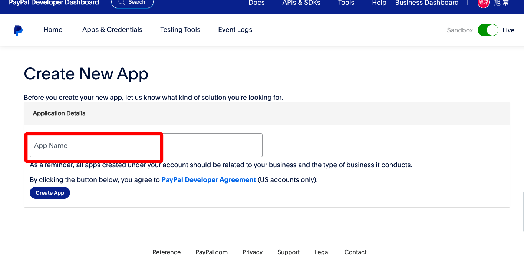Image resolution: width=524 pixels, height=271 pixels.
Task: Click the Create New App heading
Action: point(86,73)
